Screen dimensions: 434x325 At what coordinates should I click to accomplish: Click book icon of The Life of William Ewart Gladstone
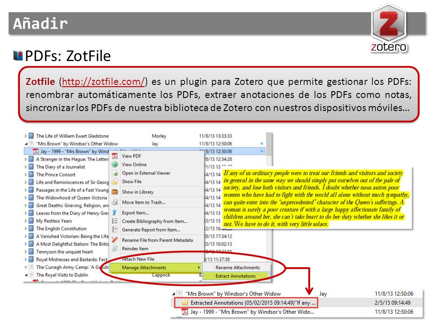(31, 136)
